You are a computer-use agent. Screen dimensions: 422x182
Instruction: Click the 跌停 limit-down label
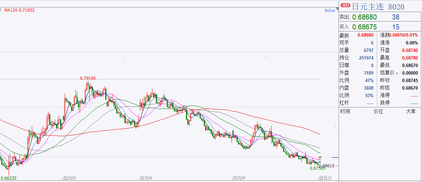pos(385,103)
